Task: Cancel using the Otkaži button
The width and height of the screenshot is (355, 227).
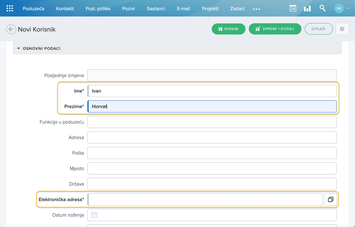Action: coord(318,29)
